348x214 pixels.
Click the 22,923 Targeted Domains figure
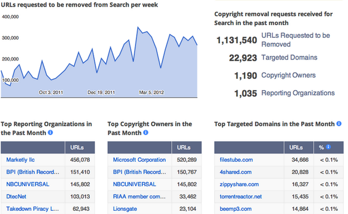(x=243, y=58)
